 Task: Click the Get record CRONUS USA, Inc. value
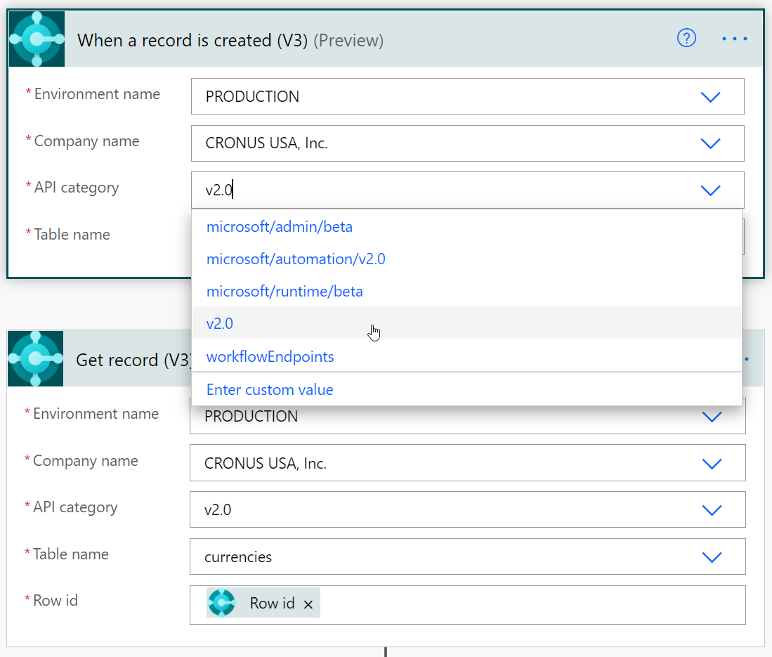coord(266,464)
